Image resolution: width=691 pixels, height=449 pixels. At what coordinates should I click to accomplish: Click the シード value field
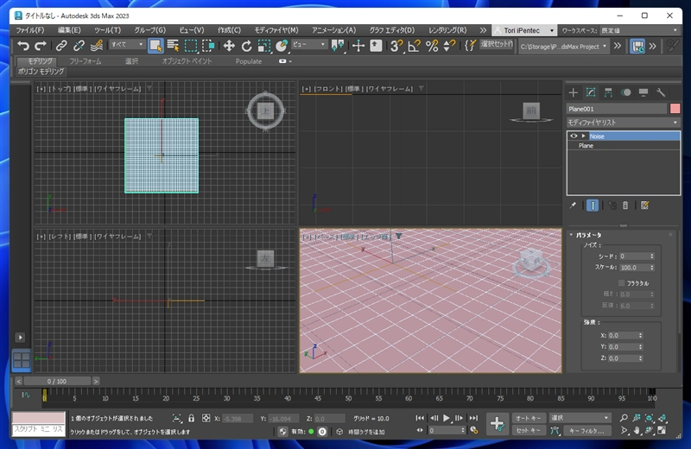click(x=633, y=256)
